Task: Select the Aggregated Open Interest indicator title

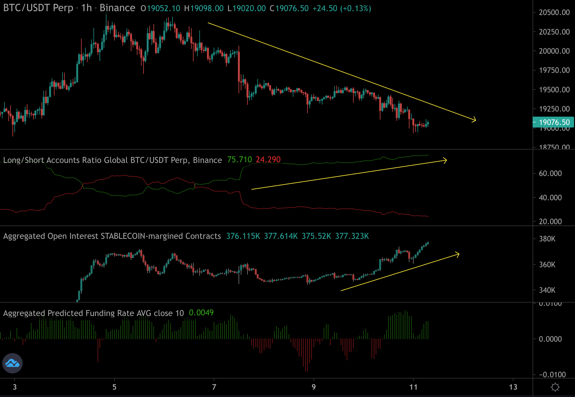Action: (112, 236)
